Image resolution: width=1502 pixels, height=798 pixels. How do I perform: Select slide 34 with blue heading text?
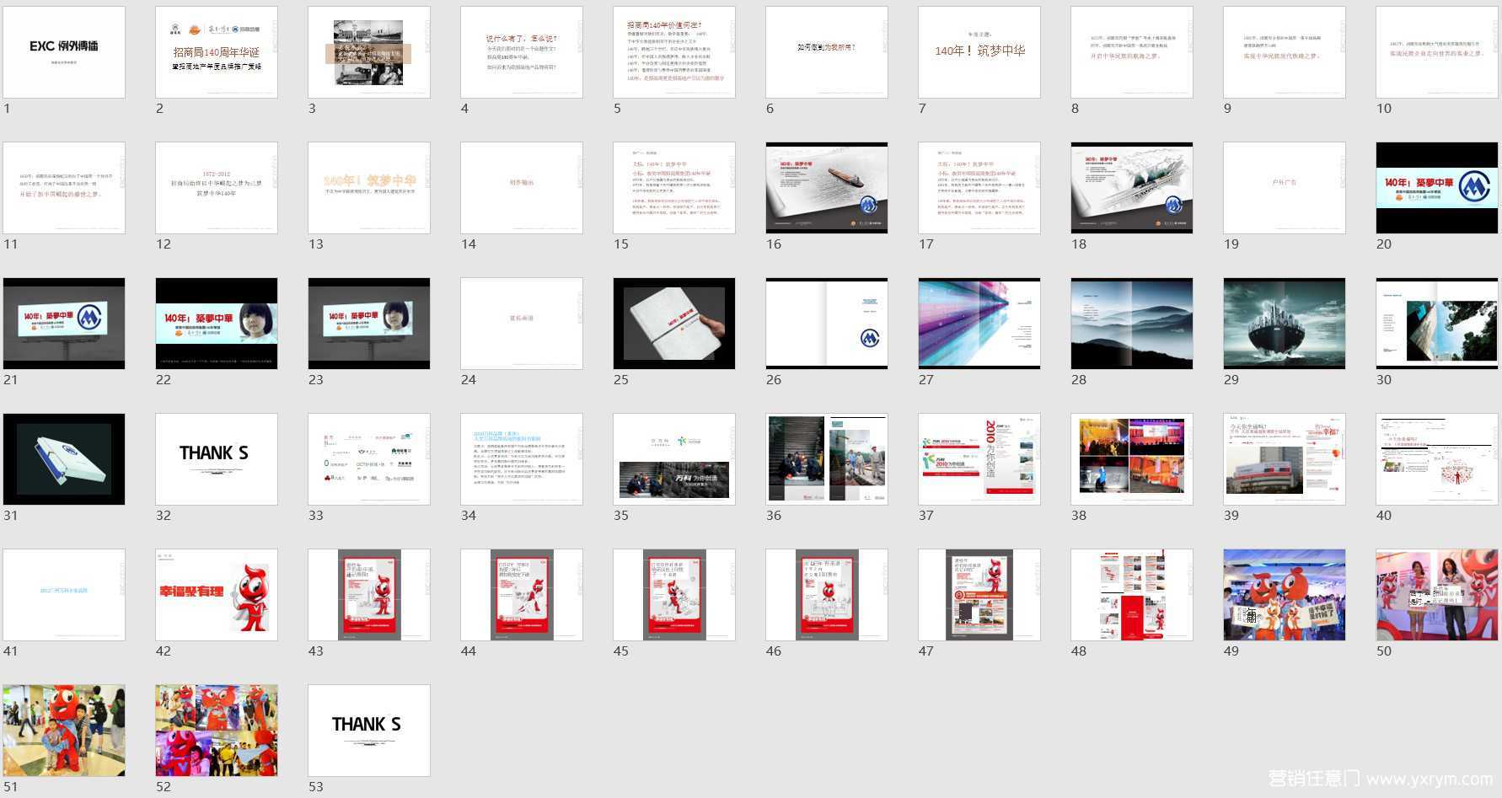point(522,459)
